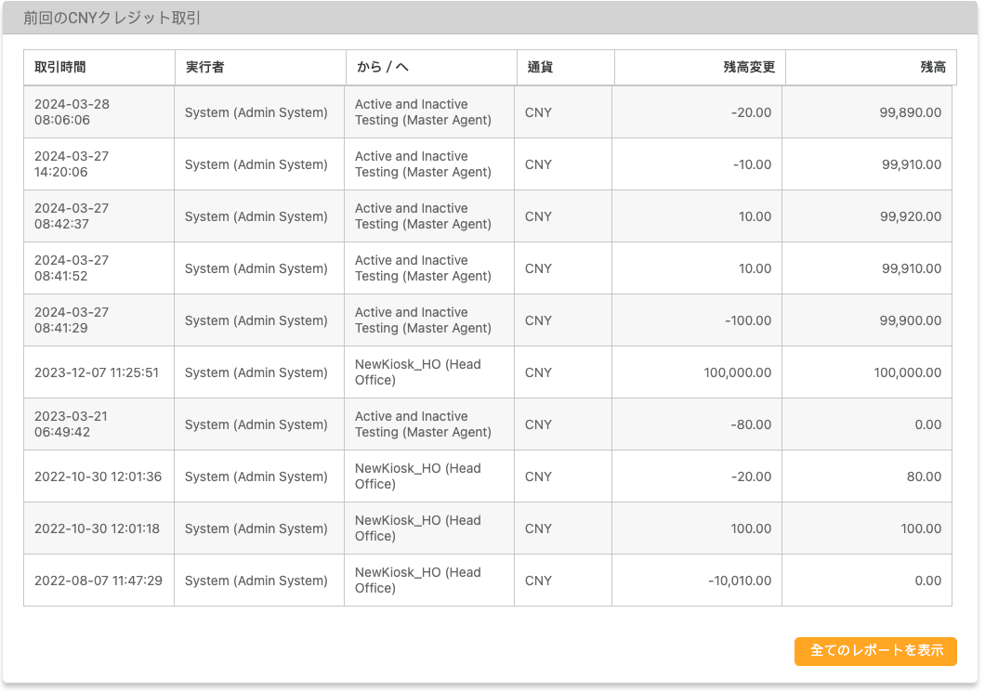Click the 実行者 column header
985x692 pixels.
pyautogui.click(x=204, y=67)
